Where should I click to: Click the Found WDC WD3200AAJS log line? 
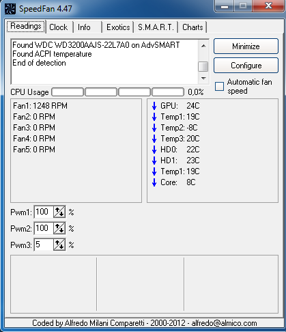point(96,45)
